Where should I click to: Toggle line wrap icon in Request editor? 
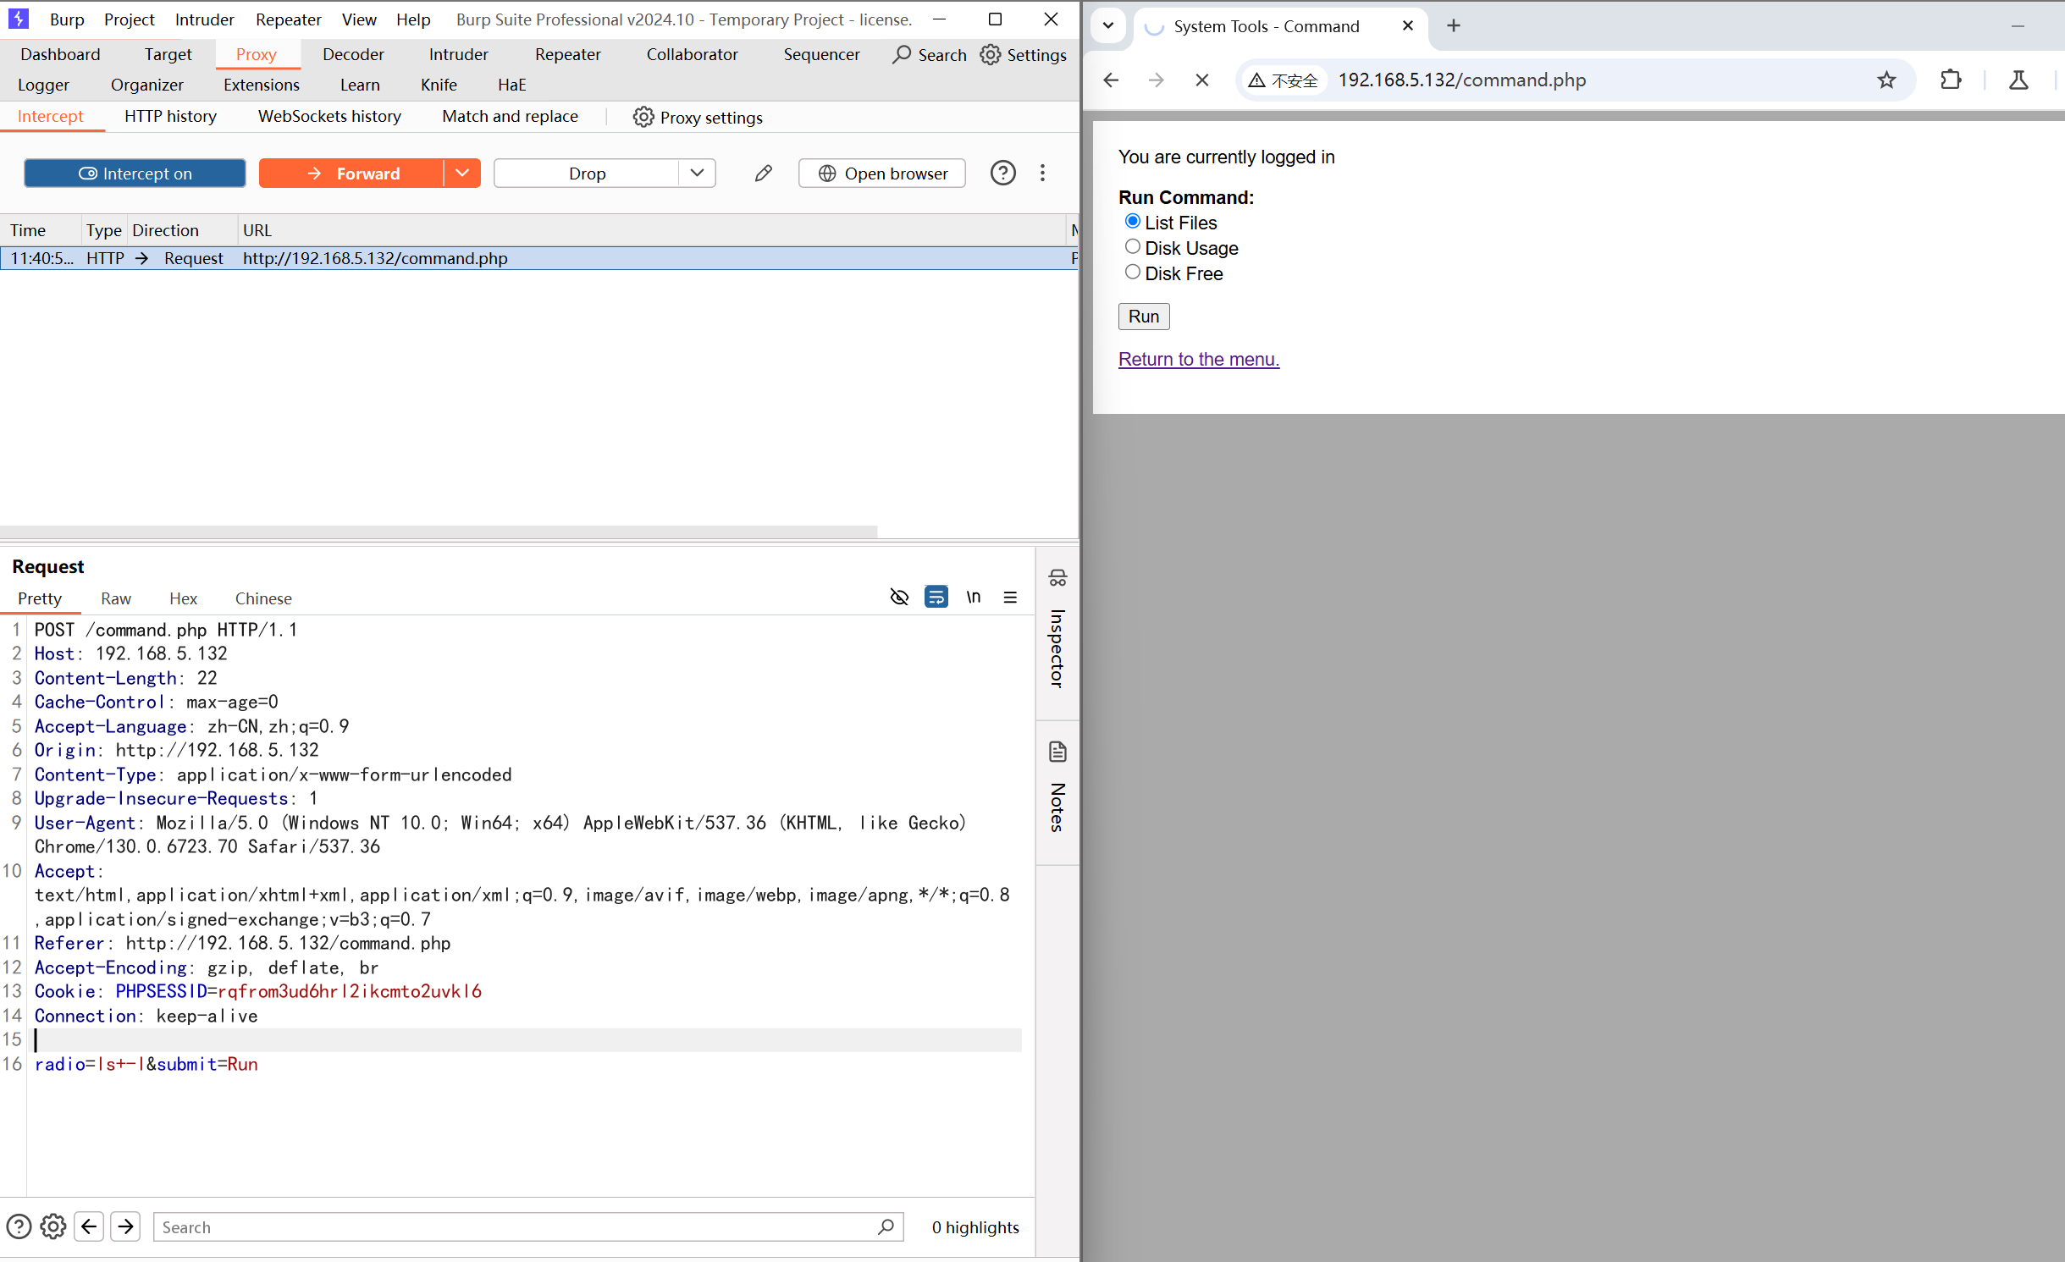tap(936, 598)
